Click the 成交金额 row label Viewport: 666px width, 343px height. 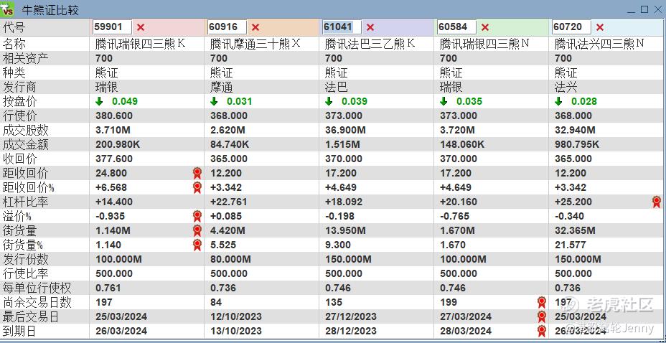coord(26,145)
